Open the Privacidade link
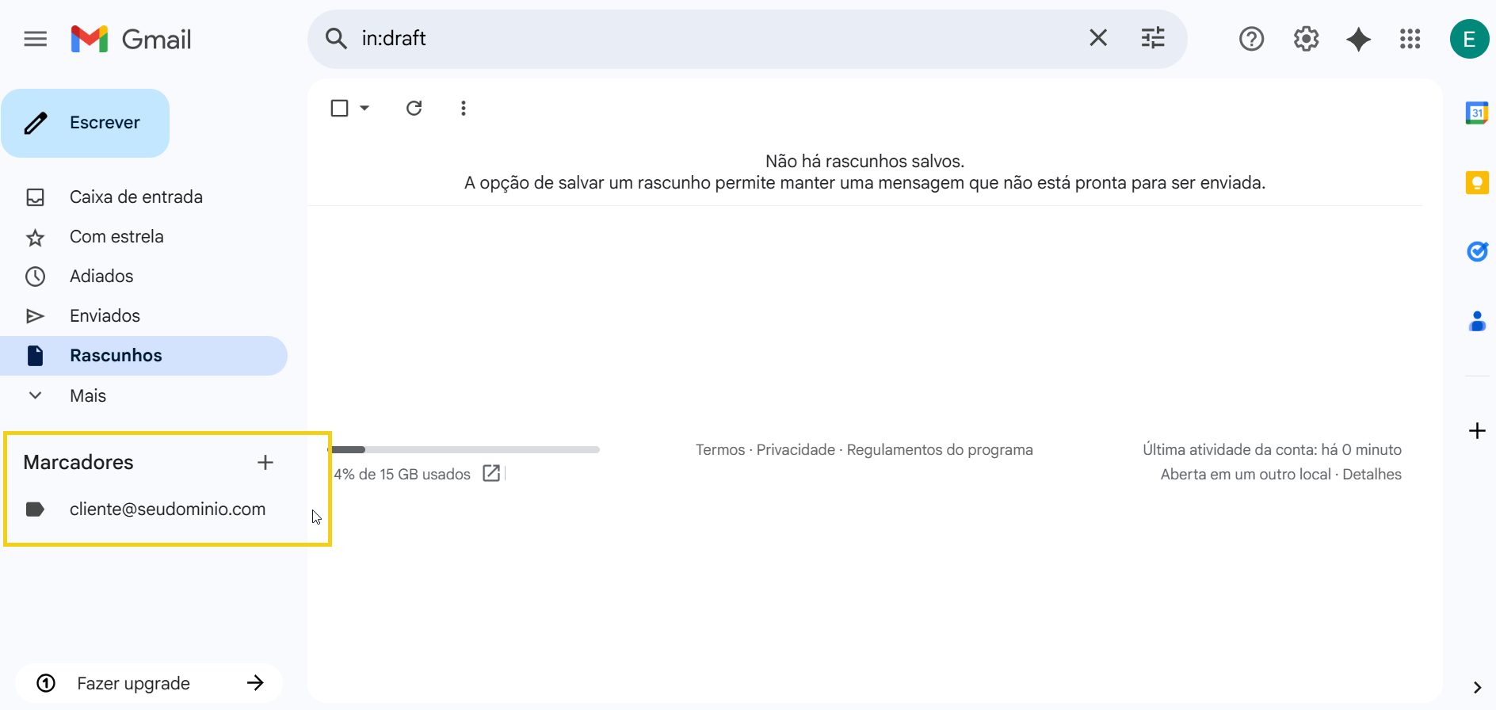The image size is (1496, 710). 796,449
